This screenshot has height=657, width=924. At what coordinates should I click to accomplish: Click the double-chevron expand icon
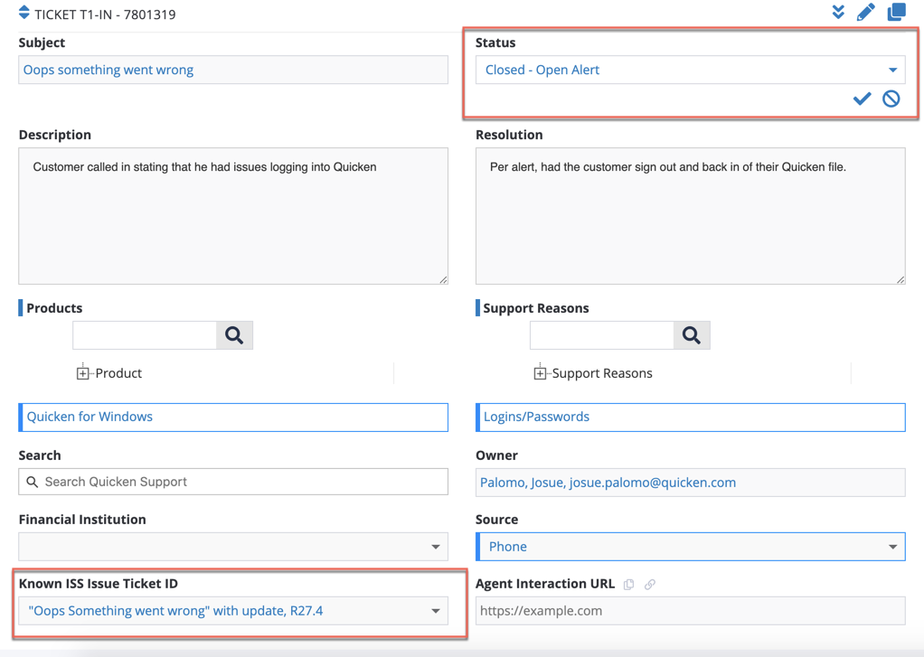click(838, 13)
